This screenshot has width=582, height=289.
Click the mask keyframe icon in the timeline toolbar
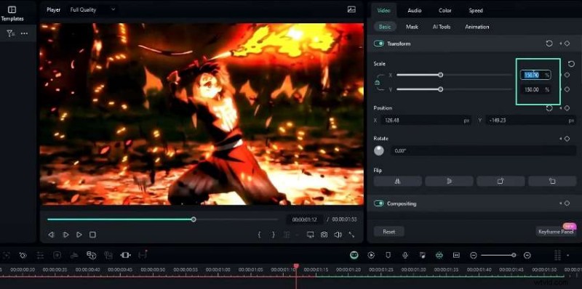[23, 255]
